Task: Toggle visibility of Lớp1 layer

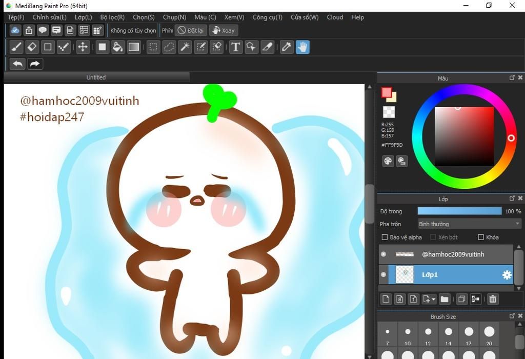Action: click(x=383, y=274)
